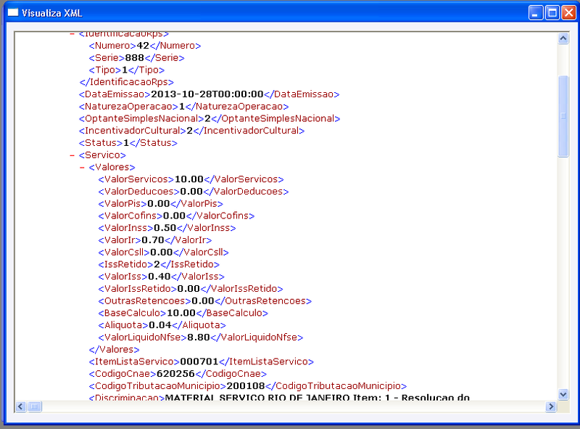Click the BaseCalculo value 10.00
The height and width of the screenshot is (429, 580).
point(181,313)
